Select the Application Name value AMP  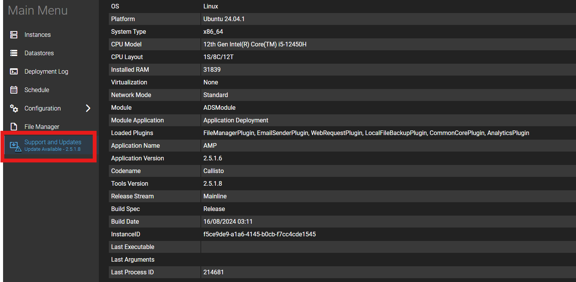[210, 146]
